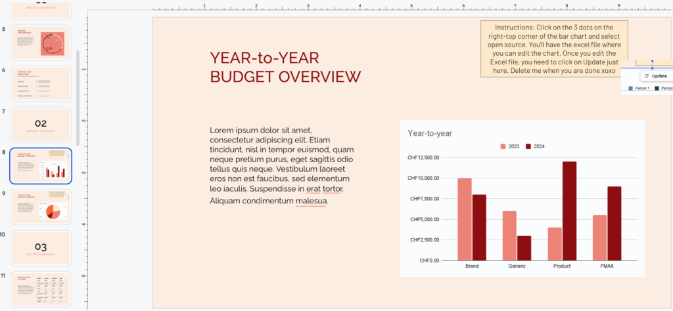Click the CHF0.00 axis label
Image resolution: width=673 pixels, height=311 pixels.
point(429,260)
